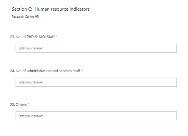The image size is (188, 136).
Task: Click the Others question label
Action: tap(21, 104)
